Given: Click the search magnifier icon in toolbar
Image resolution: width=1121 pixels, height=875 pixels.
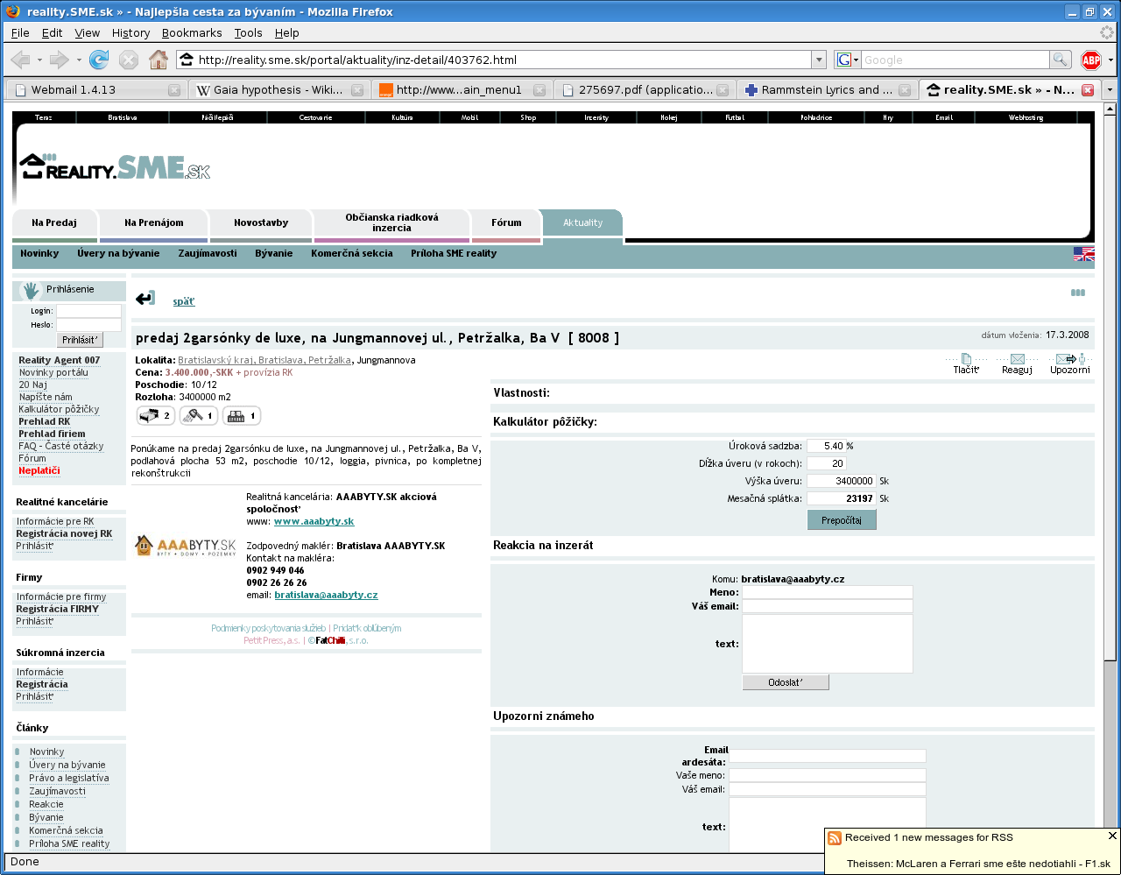Looking at the screenshot, I should click(x=1060, y=60).
